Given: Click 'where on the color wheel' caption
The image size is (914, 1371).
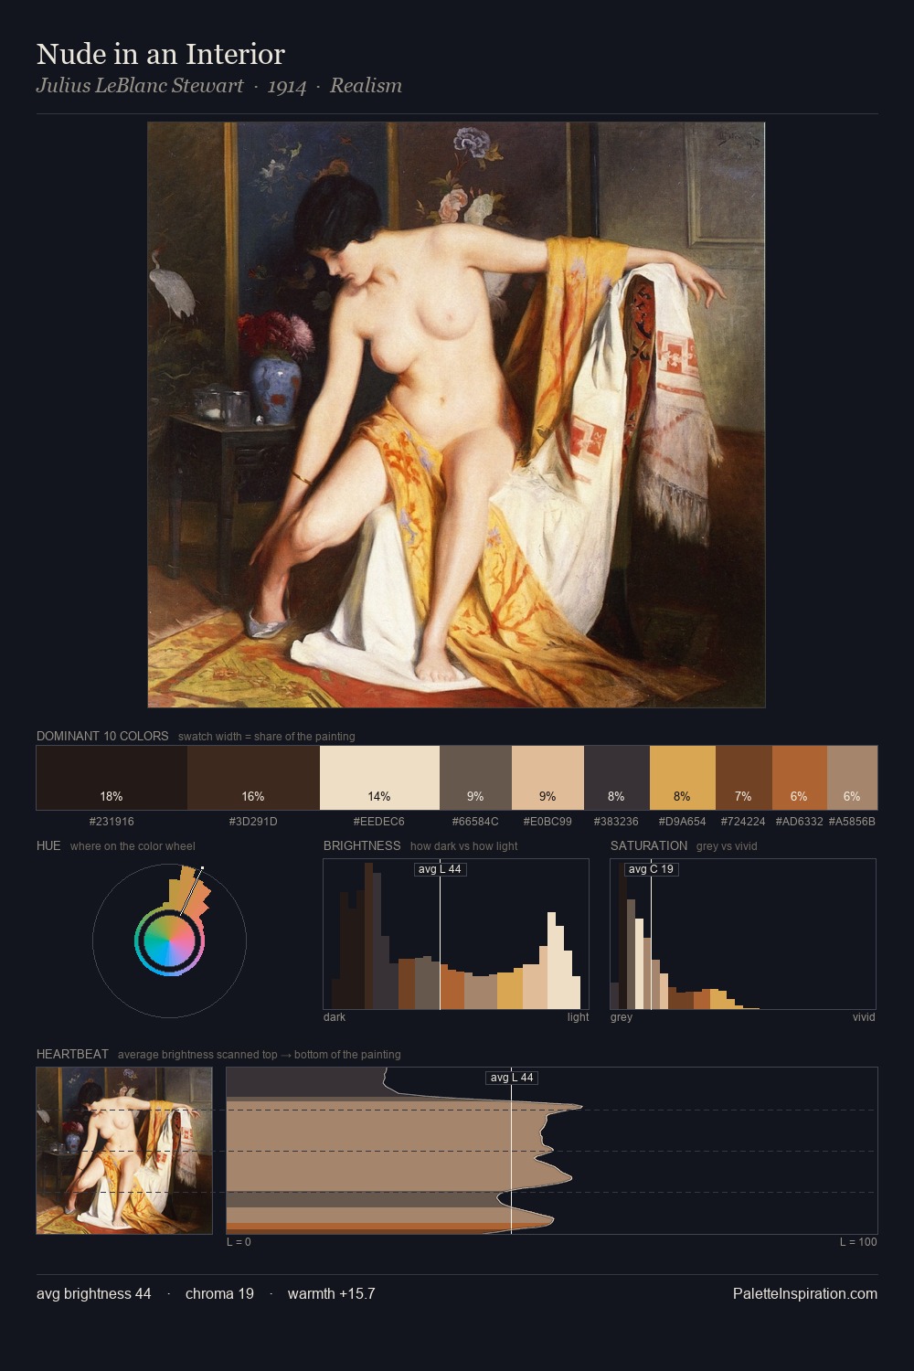Looking at the screenshot, I should 133,845.
